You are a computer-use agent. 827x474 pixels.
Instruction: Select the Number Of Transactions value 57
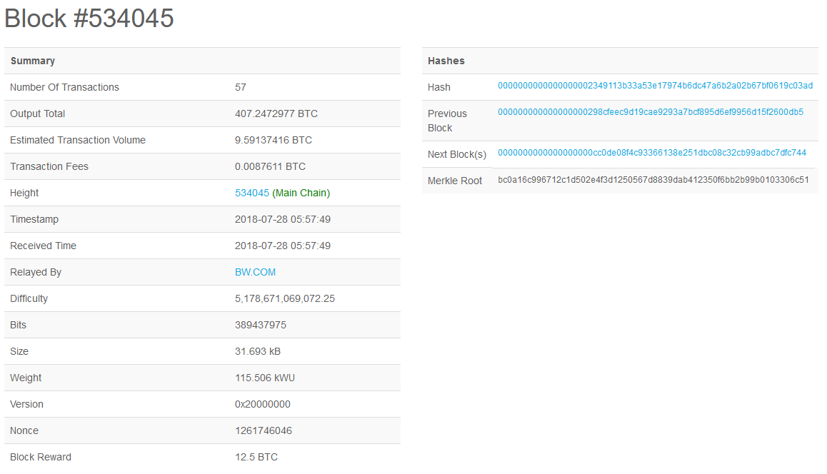pyautogui.click(x=241, y=87)
